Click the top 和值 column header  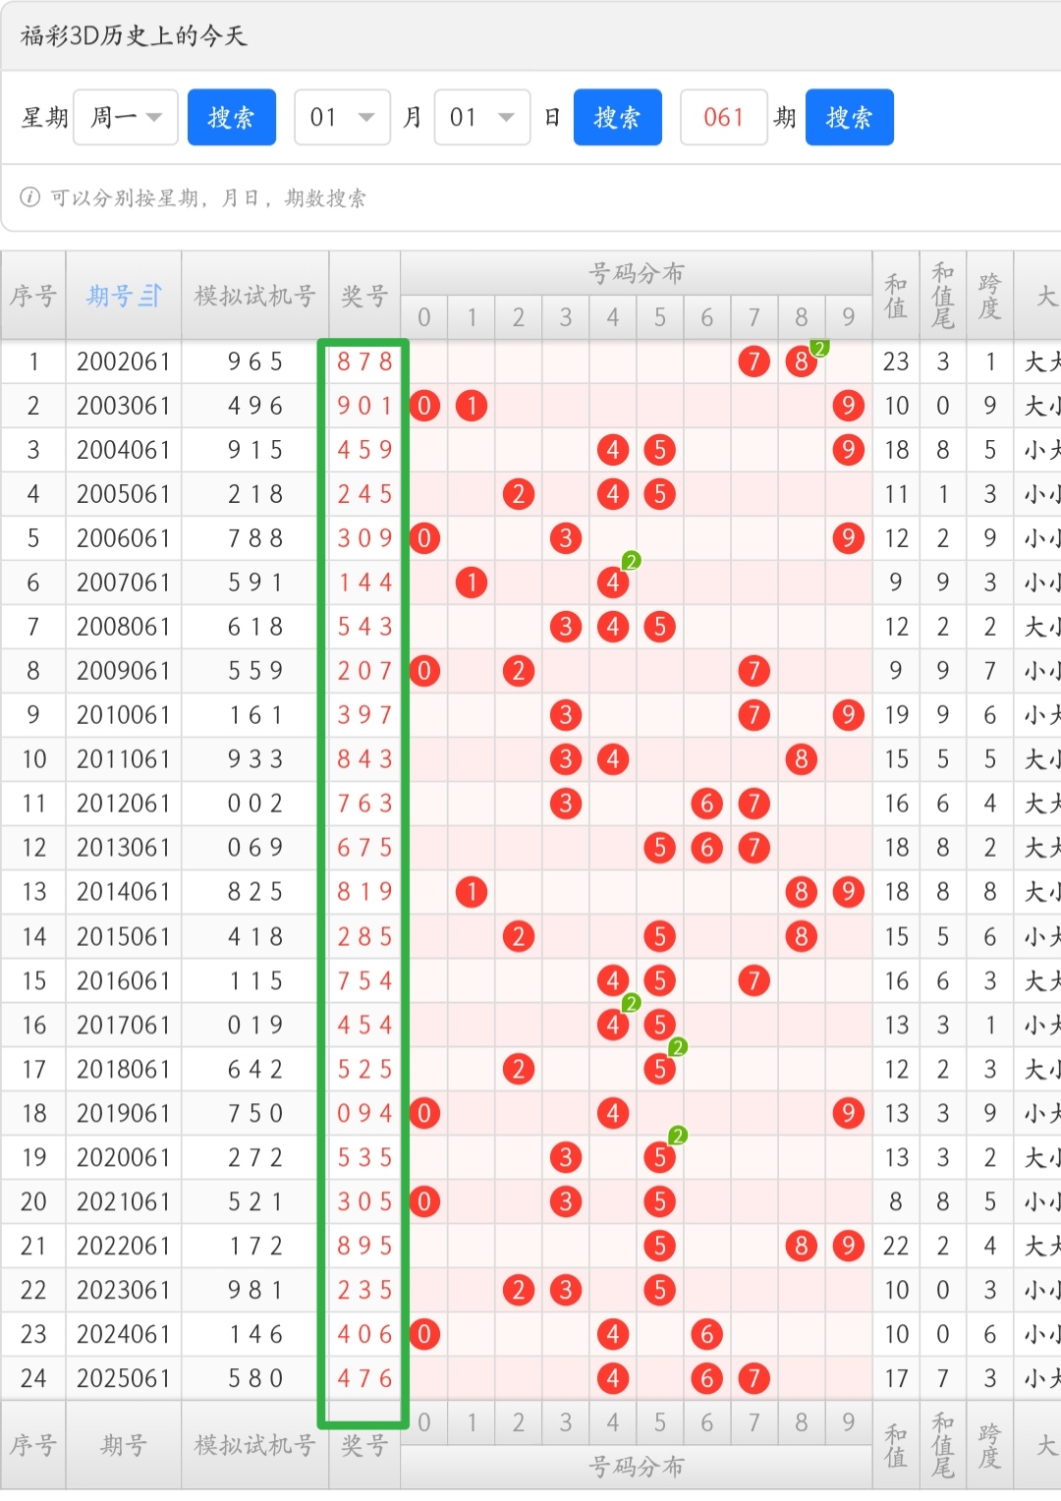[896, 296]
